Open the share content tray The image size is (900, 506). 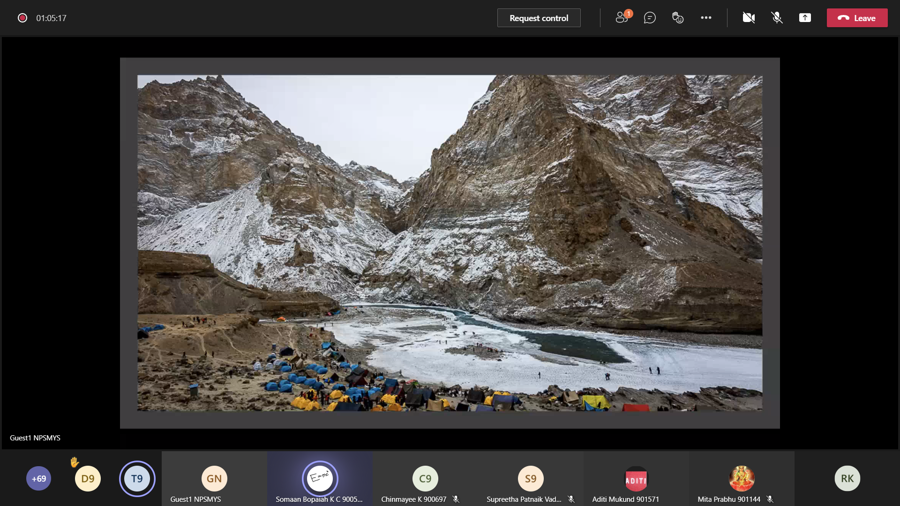[805, 18]
